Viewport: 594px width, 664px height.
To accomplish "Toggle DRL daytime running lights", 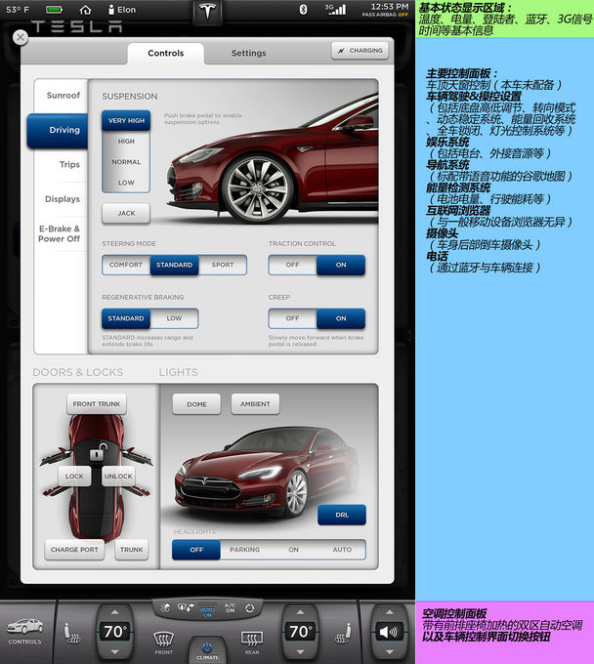I will 342,515.
